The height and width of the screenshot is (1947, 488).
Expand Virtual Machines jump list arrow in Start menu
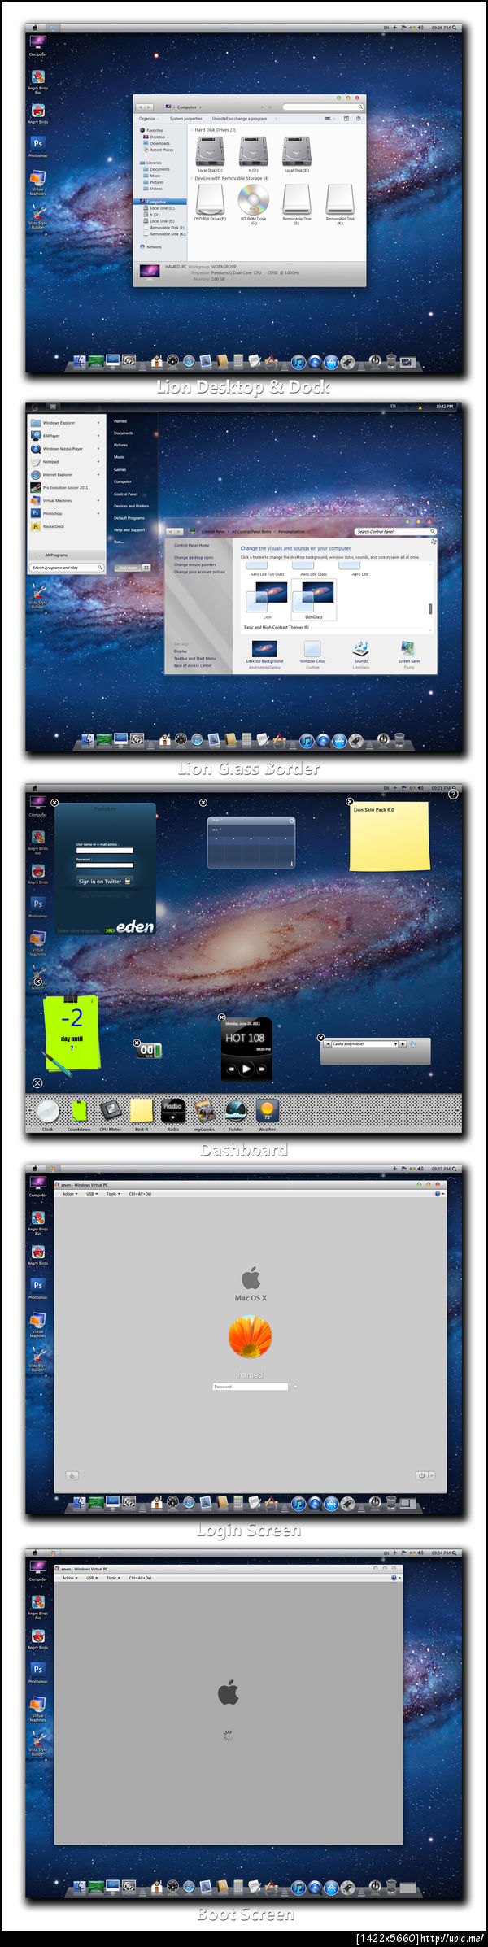pyautogui.click(x=98, y=501)
